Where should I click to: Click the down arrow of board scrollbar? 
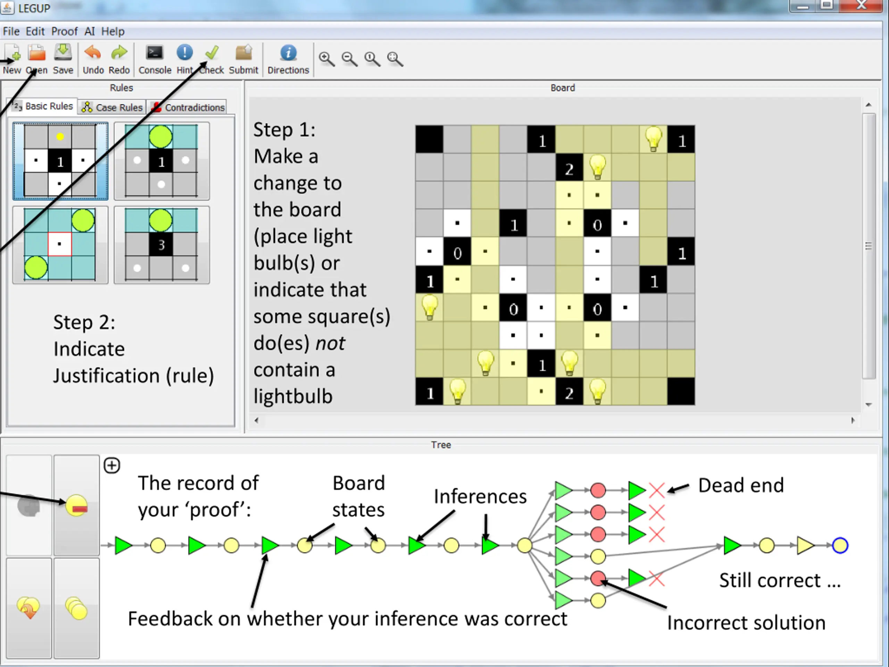[x=869, y=404]
